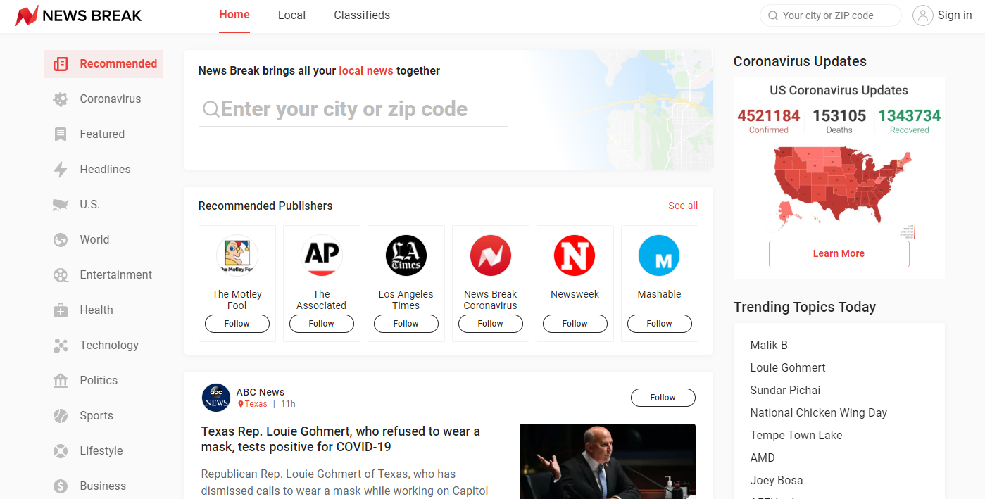Screen dimensions: 985x499
Task: Open the Home tab
Action: pos(234,15)
